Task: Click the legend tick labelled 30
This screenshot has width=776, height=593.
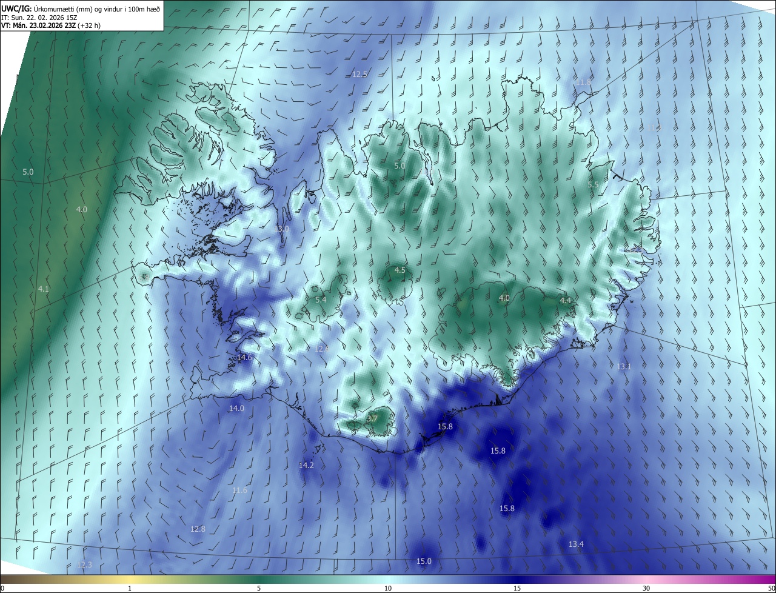Action: [x=646, y=589]
